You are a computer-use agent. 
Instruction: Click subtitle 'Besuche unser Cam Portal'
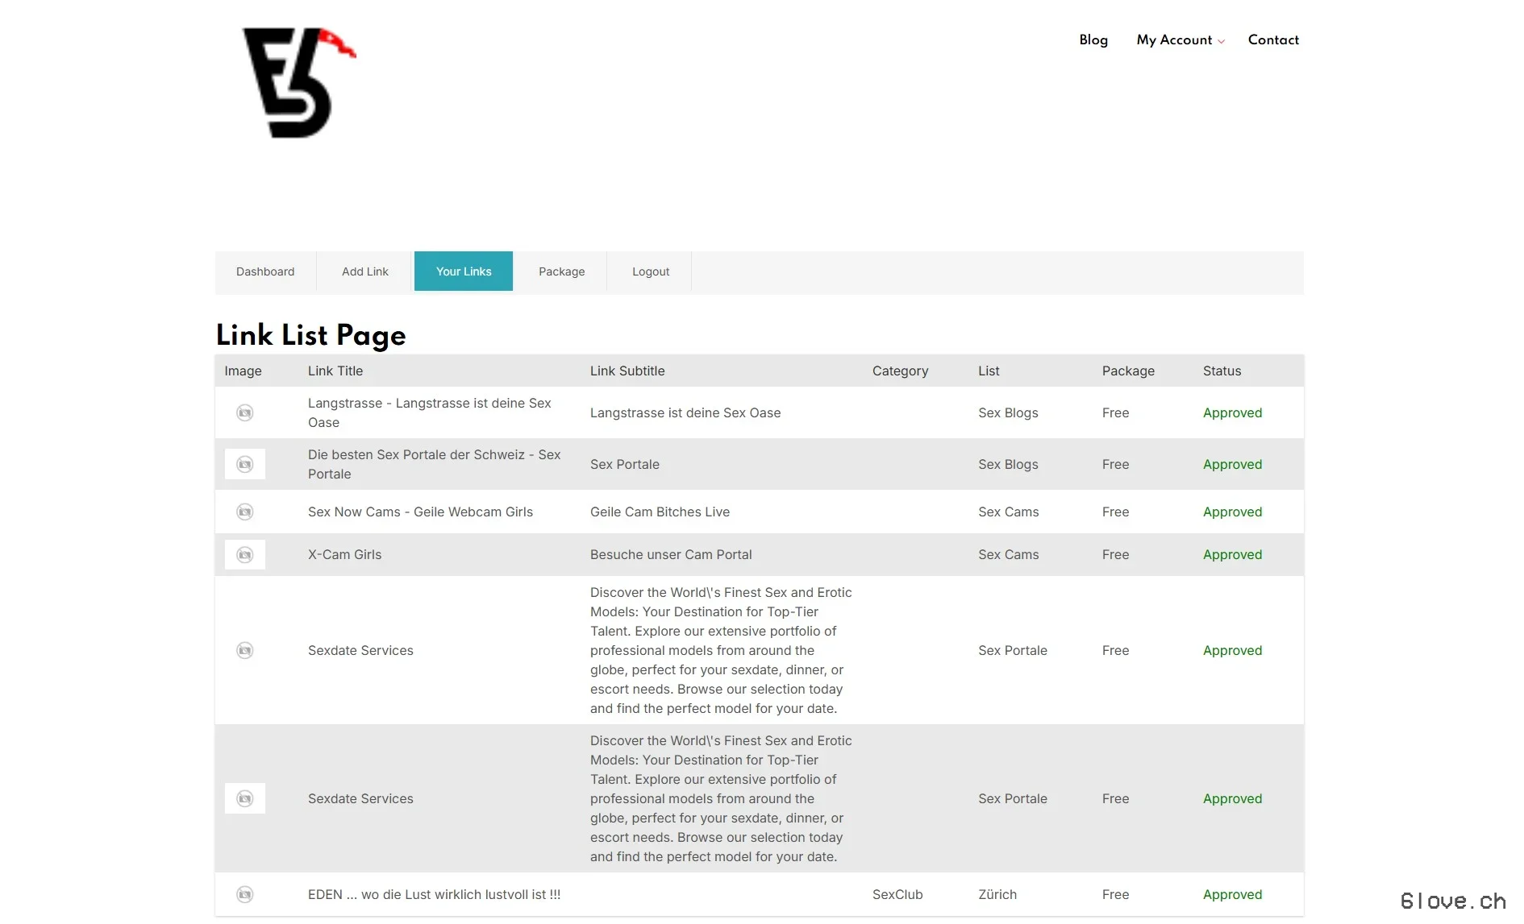[671, 554]
